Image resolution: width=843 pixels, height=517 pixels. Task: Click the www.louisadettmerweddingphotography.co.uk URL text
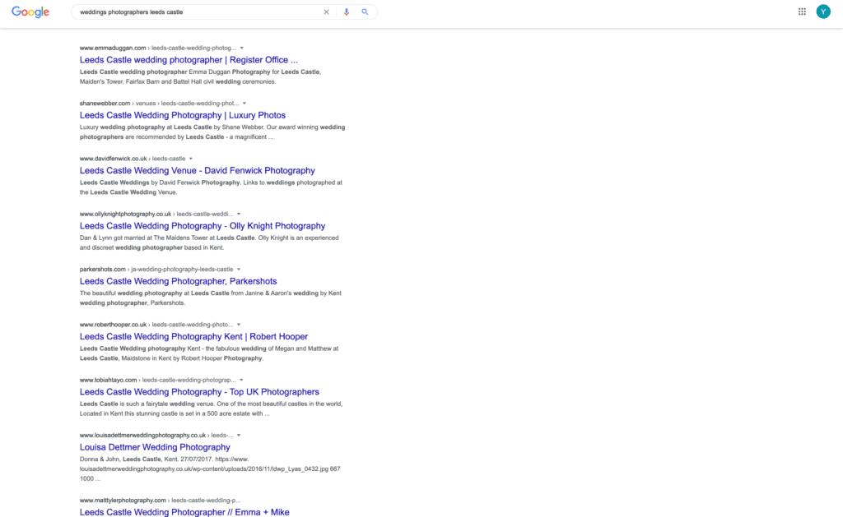(x=142, y=435)
